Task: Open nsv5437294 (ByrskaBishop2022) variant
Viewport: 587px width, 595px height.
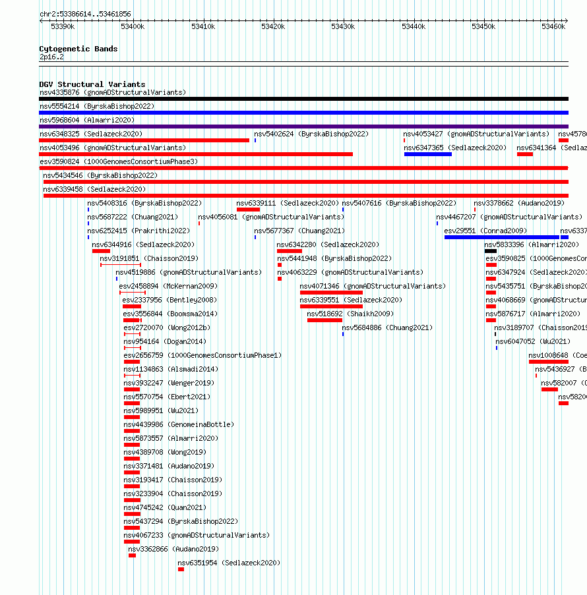Action: pyautogui.click(x=181, y=522)
